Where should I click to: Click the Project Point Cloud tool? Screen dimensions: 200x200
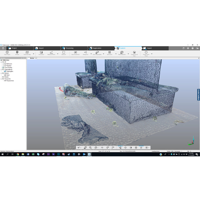pos(146,53)
